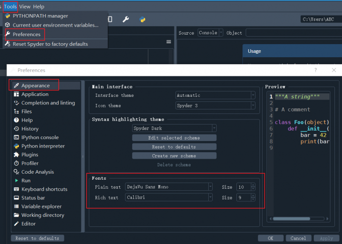Click the Reset Spyder to factory defaults icon
Viewport: 342px width, 244px height.
point(8,44)
